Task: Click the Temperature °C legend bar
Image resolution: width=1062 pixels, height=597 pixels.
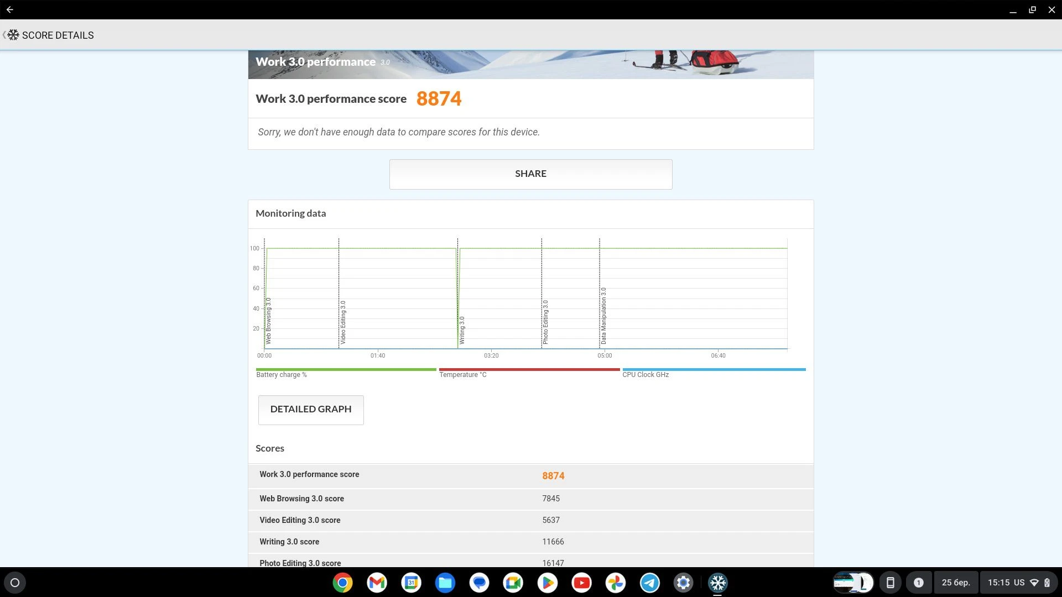Action: point(529,369)
